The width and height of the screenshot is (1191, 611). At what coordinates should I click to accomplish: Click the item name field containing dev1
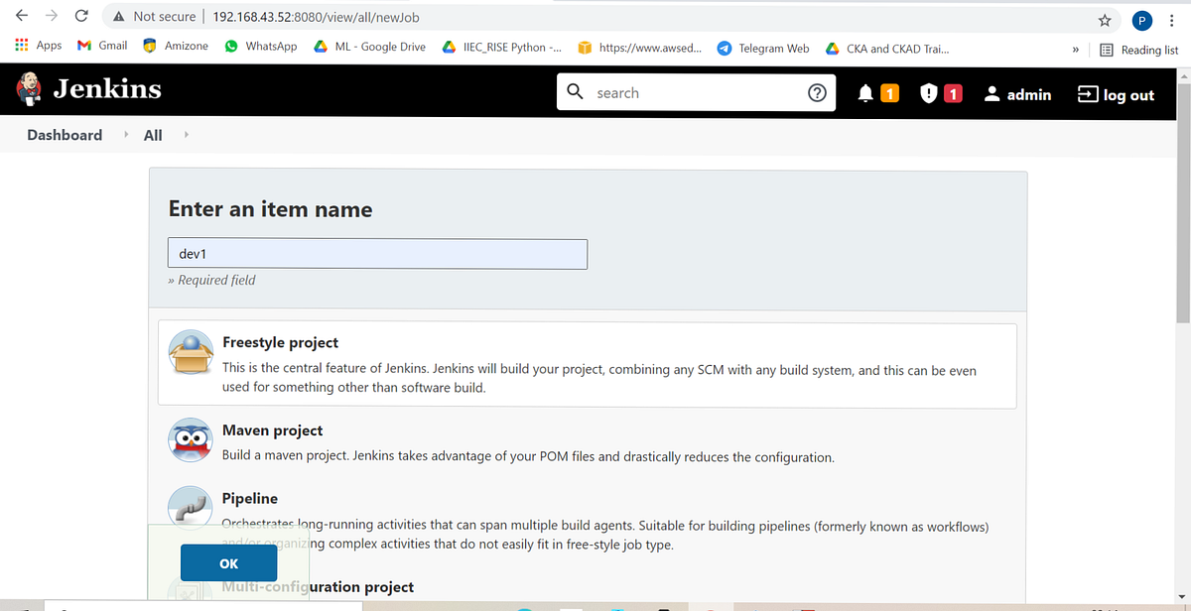[x=377, y=254]
